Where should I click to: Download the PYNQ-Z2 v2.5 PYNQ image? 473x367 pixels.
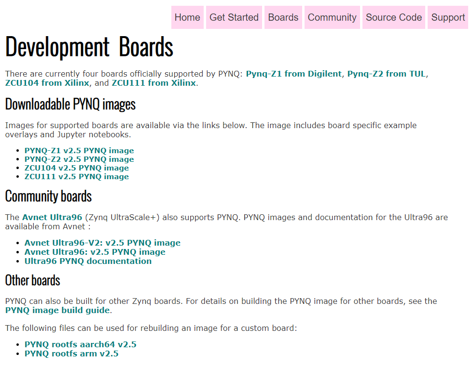[x=79, y=159]
